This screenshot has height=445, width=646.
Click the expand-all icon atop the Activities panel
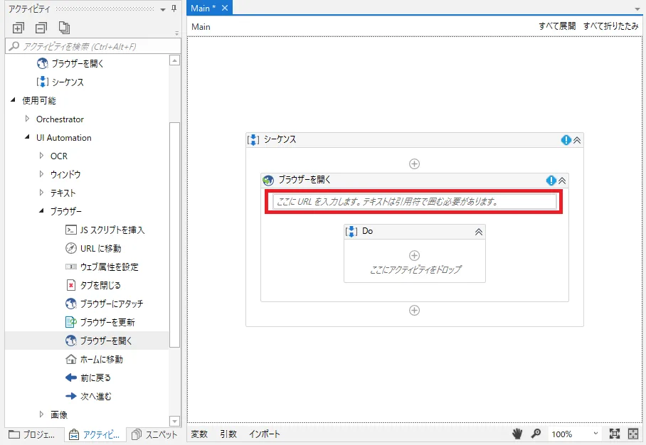18,27
